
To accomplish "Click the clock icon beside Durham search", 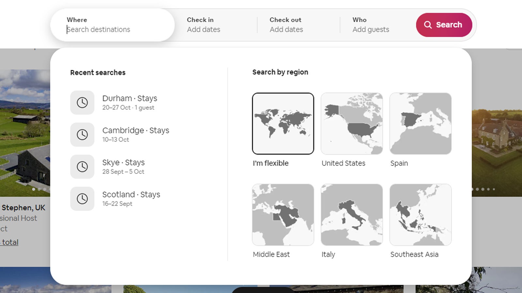I will [82, 102].
